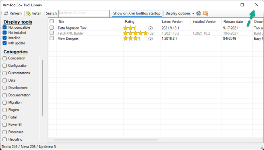Tick the View Designer row checkbox
The image size is (264, 150).
point(52,38)
